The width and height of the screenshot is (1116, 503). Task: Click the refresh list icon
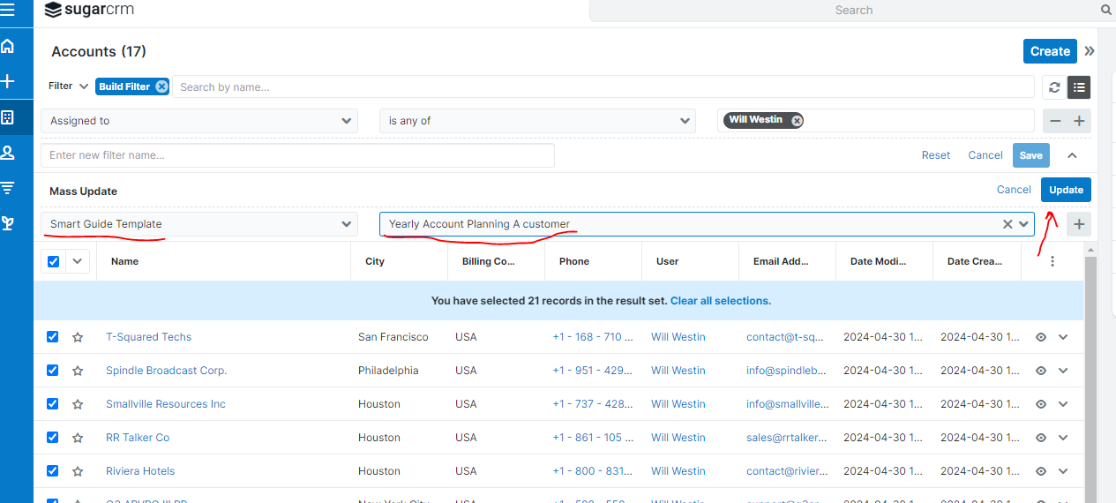1054,86
